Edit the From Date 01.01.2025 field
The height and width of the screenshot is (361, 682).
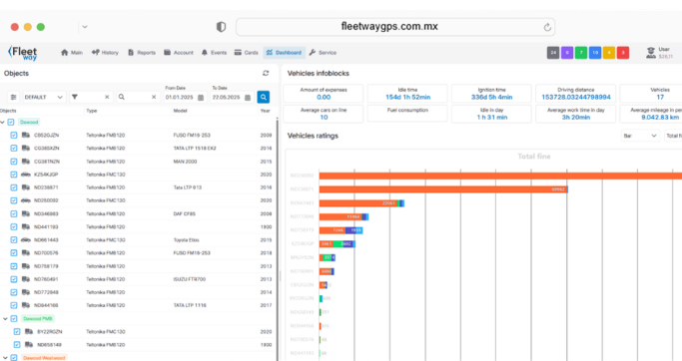[x=180, y=98]
